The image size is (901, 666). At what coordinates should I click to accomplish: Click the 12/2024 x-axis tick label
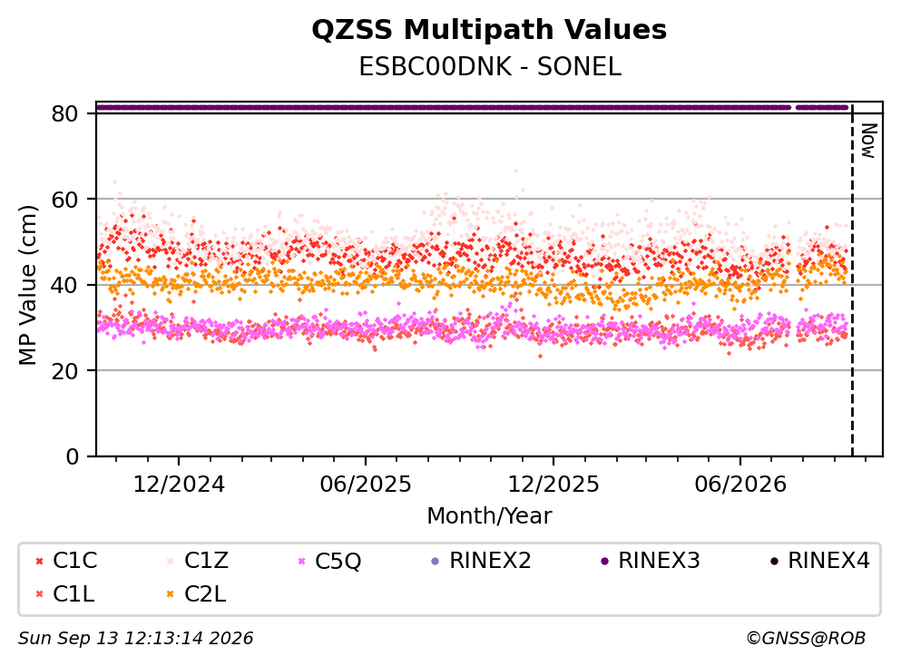click(179, 485)
